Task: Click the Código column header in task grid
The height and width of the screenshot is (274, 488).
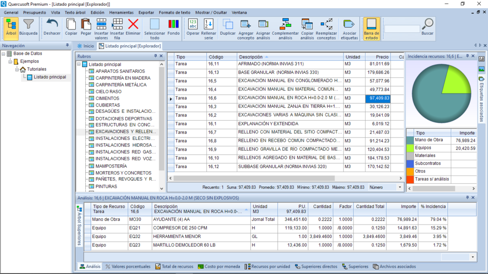Action: 221,57
